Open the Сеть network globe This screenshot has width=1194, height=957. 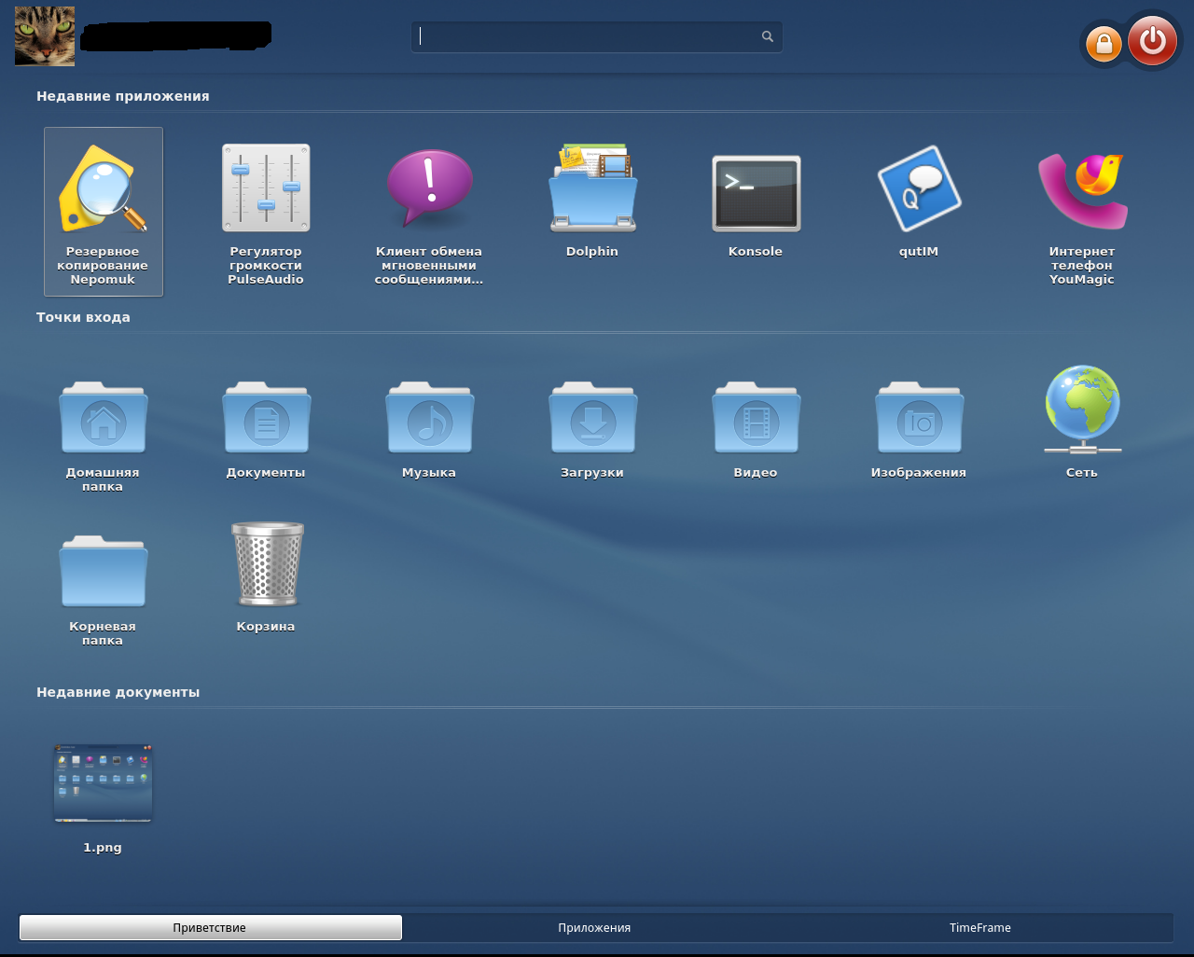point(1082,409)
